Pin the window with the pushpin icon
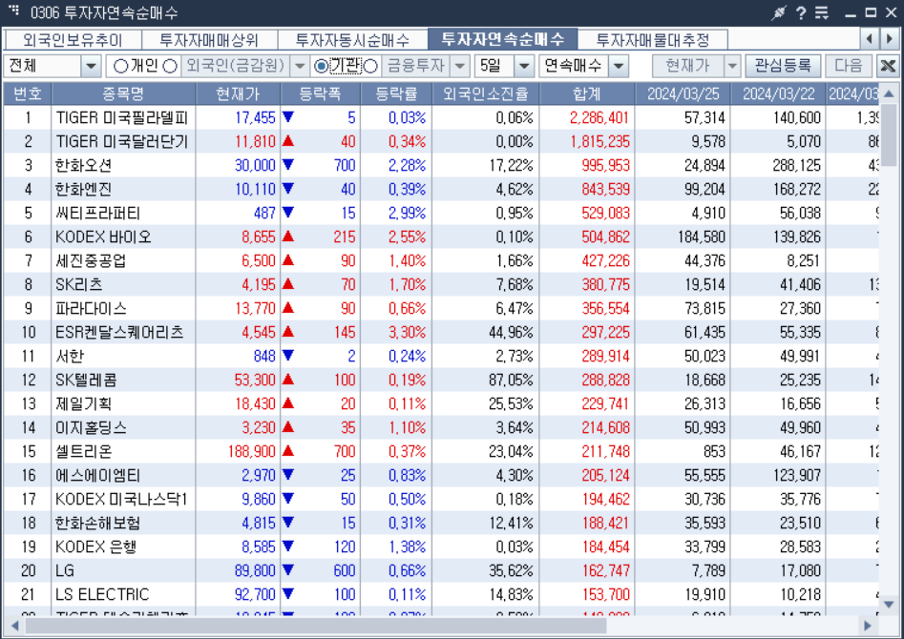The height and width of the screenshot is (639, 904). 779,12
